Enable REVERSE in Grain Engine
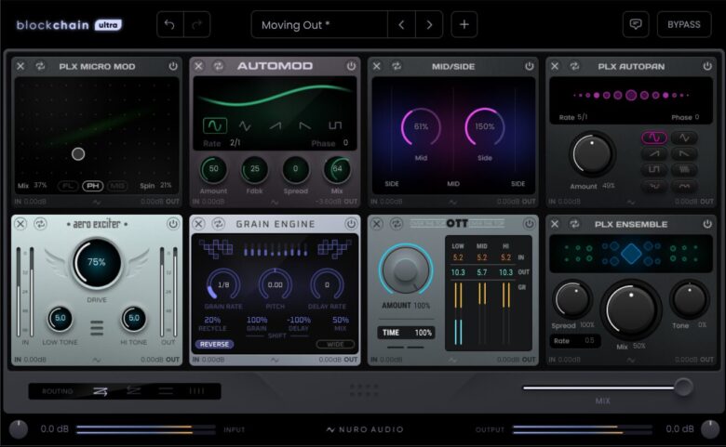The image size is (726, 447). [214, 344]
